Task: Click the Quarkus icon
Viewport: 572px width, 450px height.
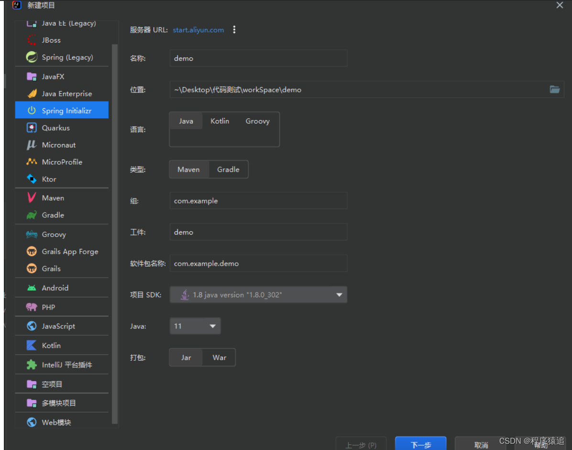Action: click(32, 128)
